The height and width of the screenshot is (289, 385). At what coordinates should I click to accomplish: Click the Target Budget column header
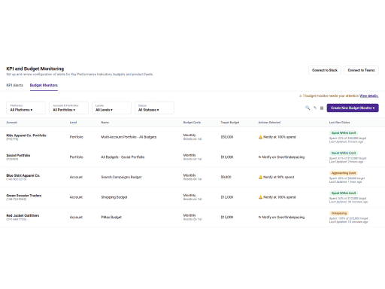[x=230, y=123]
